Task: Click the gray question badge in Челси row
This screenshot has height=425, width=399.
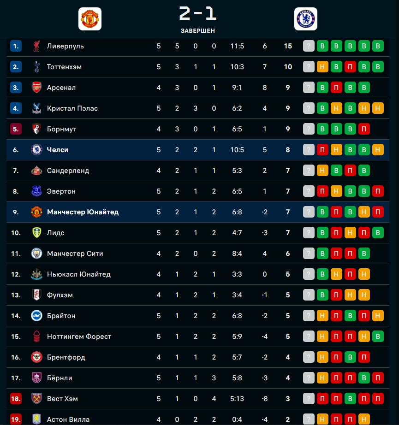Action: 309,150
